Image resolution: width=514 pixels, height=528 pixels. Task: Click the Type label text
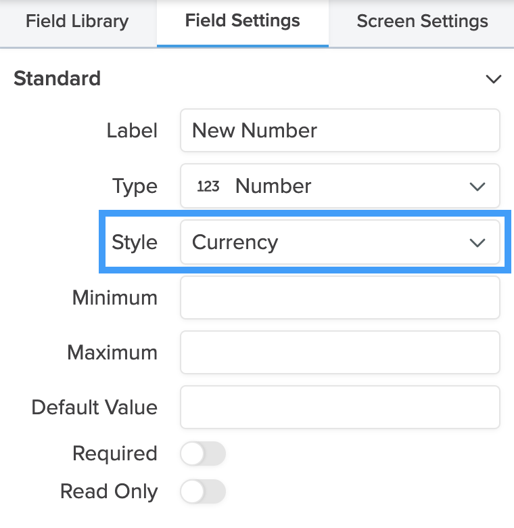point(135,187)
